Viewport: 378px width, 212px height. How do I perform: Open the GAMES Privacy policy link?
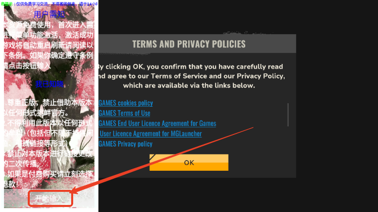125,144
